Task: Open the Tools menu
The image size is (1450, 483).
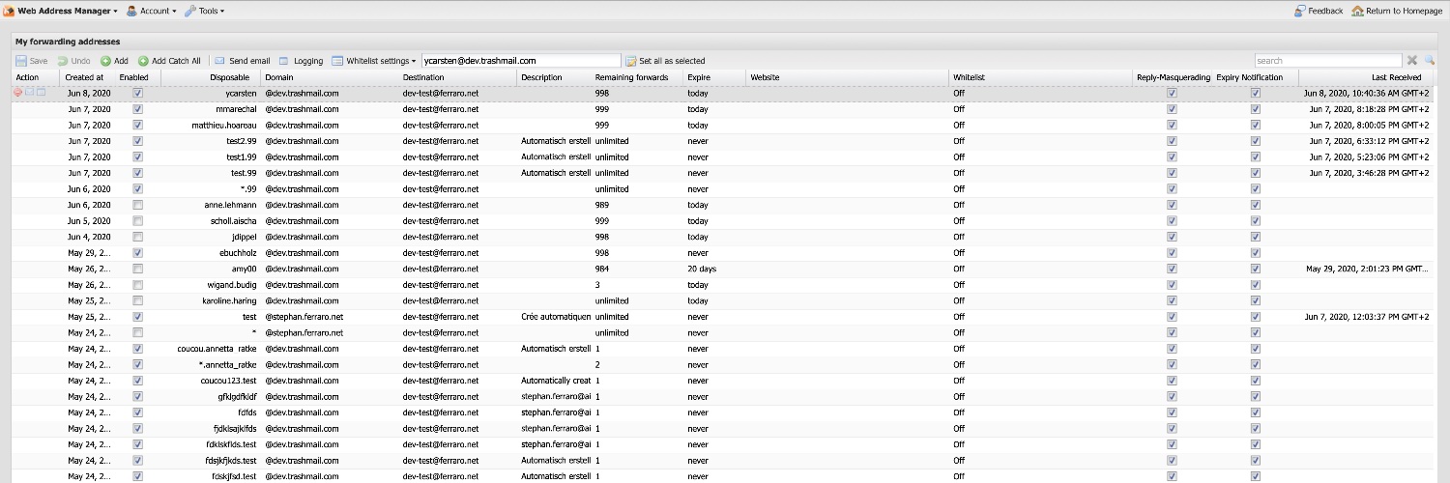Action: (x=204, y=11)
